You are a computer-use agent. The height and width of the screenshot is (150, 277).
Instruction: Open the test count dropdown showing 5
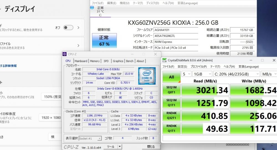coord(186,74)
